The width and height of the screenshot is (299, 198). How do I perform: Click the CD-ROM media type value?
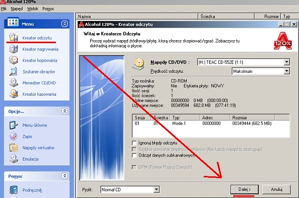click(179, 81)
